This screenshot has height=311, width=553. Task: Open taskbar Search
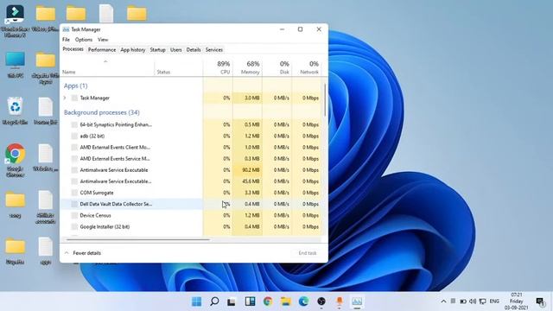pos(214,301)
